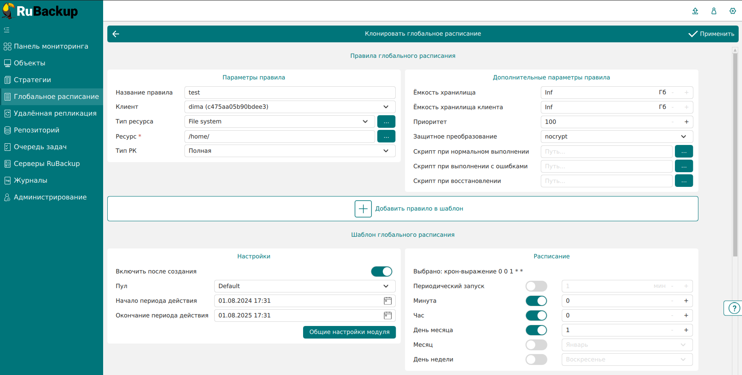The image size is (742, 375).
Task: Increase the Minute value with plus
Action: (686, 301)
